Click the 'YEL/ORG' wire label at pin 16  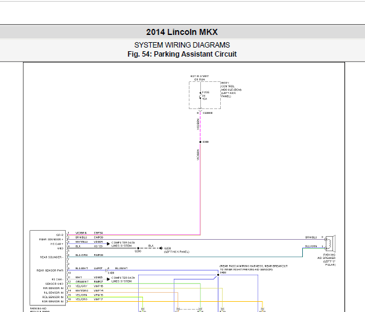[x=81, y=299]
